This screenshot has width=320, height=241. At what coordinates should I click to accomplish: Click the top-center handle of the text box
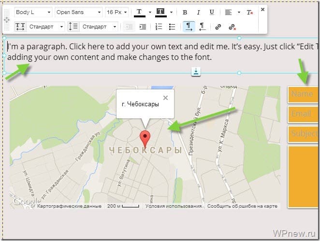coord(239,38)
